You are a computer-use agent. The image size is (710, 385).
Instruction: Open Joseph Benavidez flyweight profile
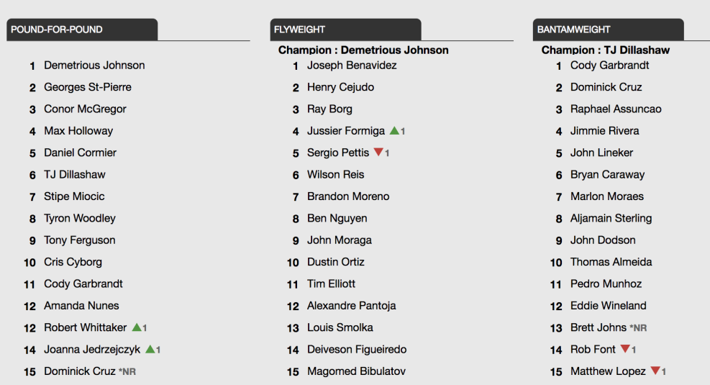(x=352, y=65)
